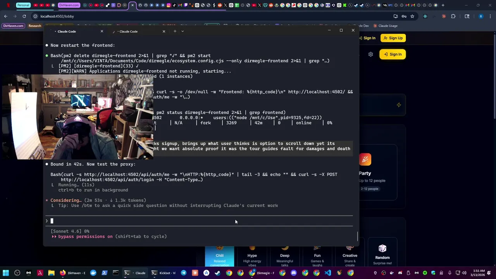Click the Sign Up button in lobby header
This screenshot has height=279, width=496.
[393, 38]
